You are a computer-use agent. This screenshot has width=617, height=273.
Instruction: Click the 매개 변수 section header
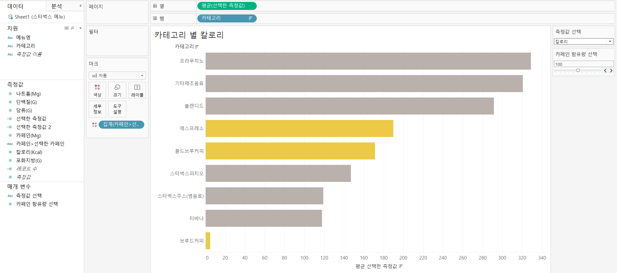pos(19,186)
